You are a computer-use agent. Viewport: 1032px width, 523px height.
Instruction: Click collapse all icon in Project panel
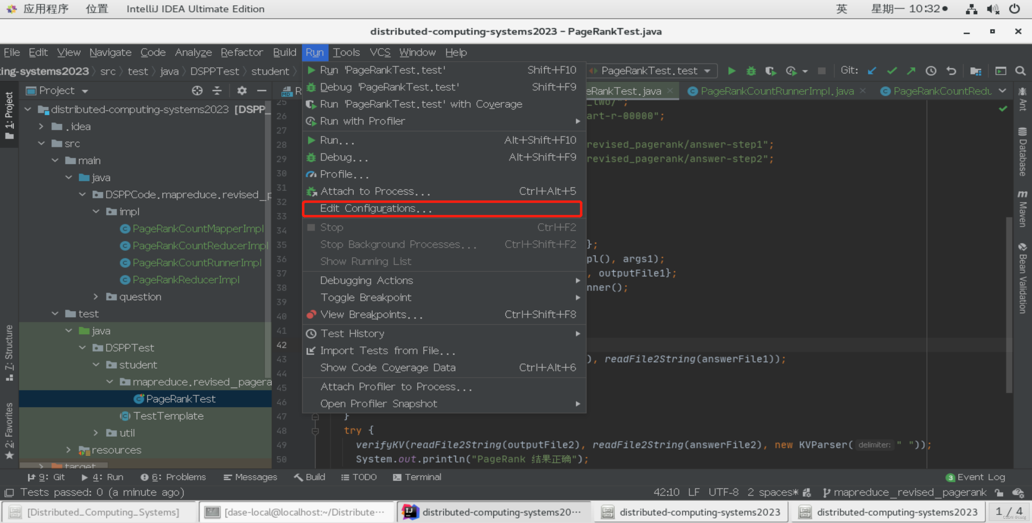[217, 91]
